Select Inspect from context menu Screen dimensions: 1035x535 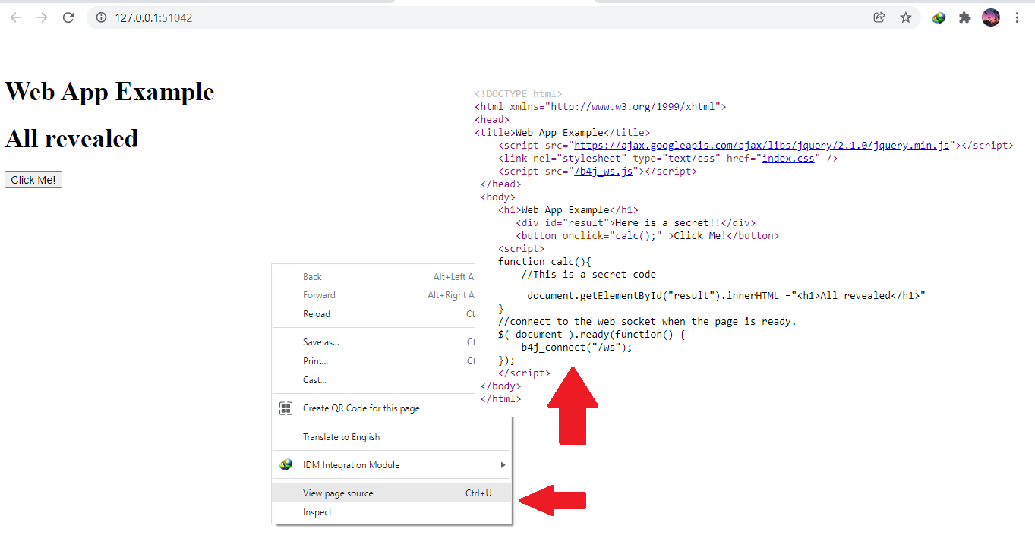(392, 512)
